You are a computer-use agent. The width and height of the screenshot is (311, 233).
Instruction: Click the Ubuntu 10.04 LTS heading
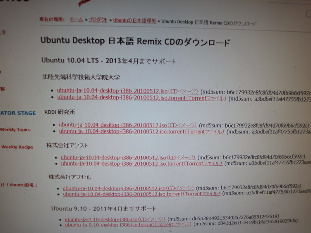click(x=109, y=61)
